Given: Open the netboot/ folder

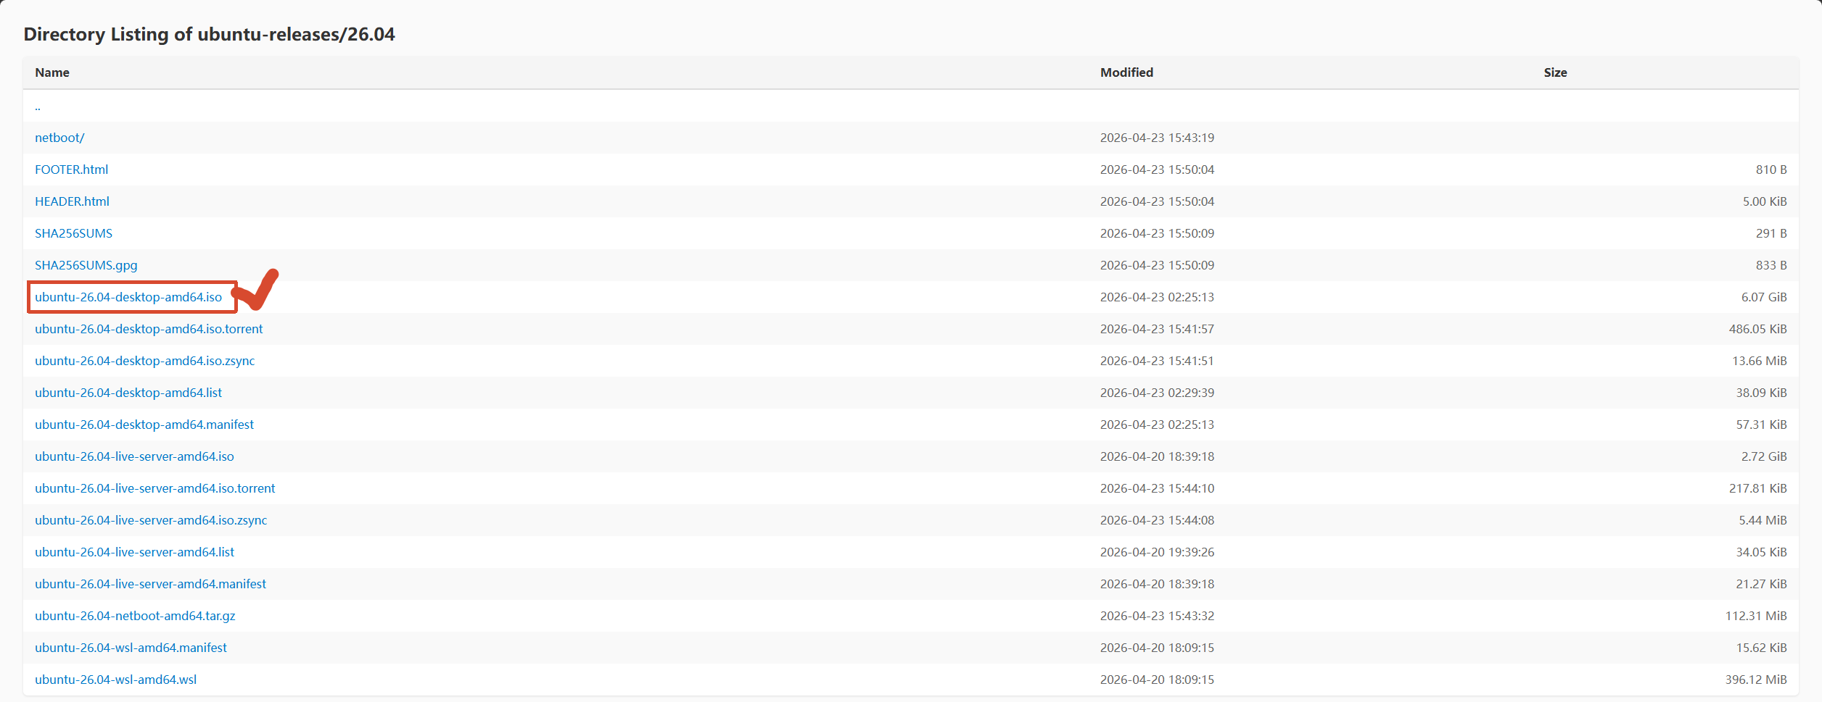Looking at the screenshot, I should (59, 138).
